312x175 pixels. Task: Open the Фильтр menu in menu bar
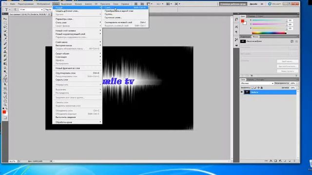point(78,4)
